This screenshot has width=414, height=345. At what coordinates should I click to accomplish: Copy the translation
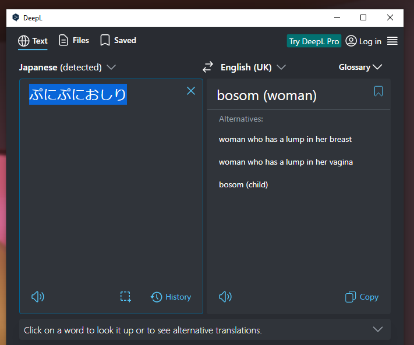[362, 297]
